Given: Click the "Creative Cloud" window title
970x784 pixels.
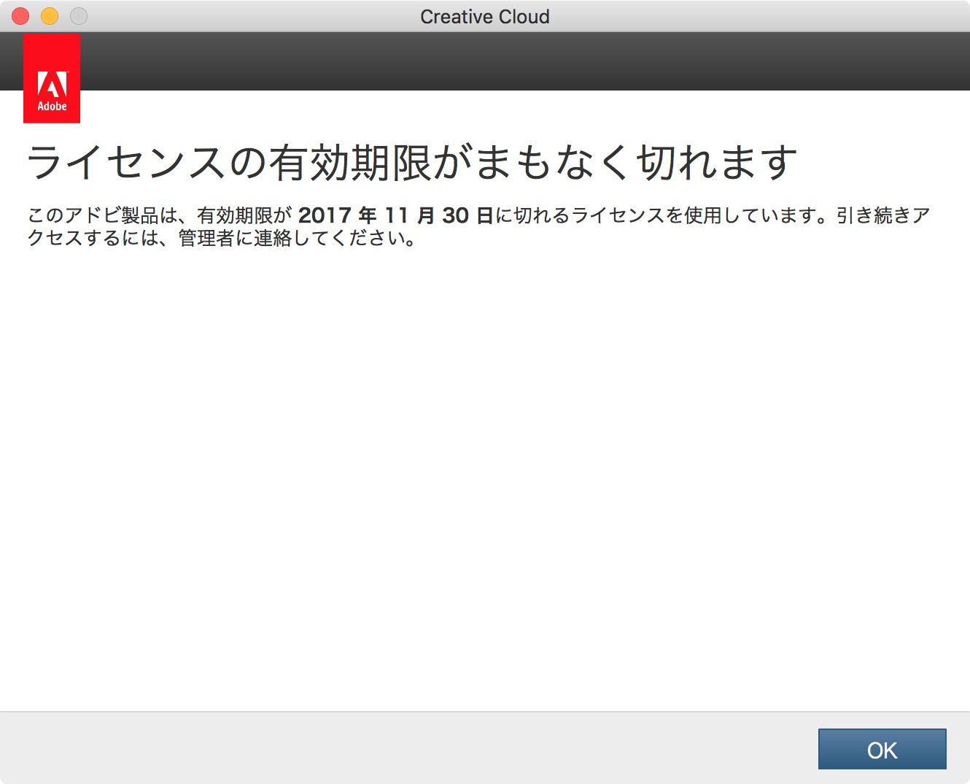Looking at the screenshot, I should (x=485, y=17).
